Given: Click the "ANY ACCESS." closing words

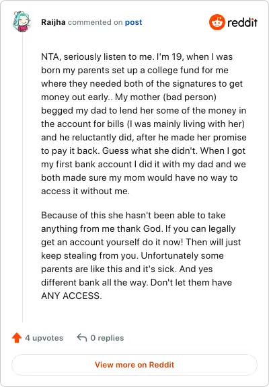Looking at the screenshot, I should 71,296.
